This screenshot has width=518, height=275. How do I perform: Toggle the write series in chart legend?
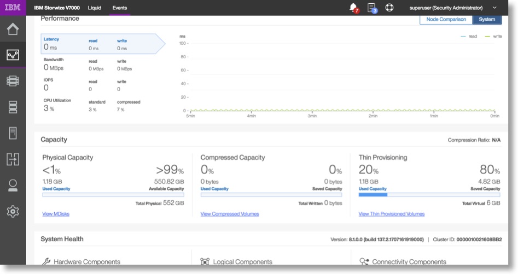click(493, 37)
